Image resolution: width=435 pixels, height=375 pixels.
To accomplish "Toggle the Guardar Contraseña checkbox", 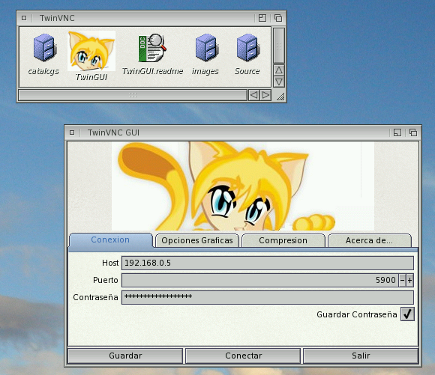I will pos(407,314).
